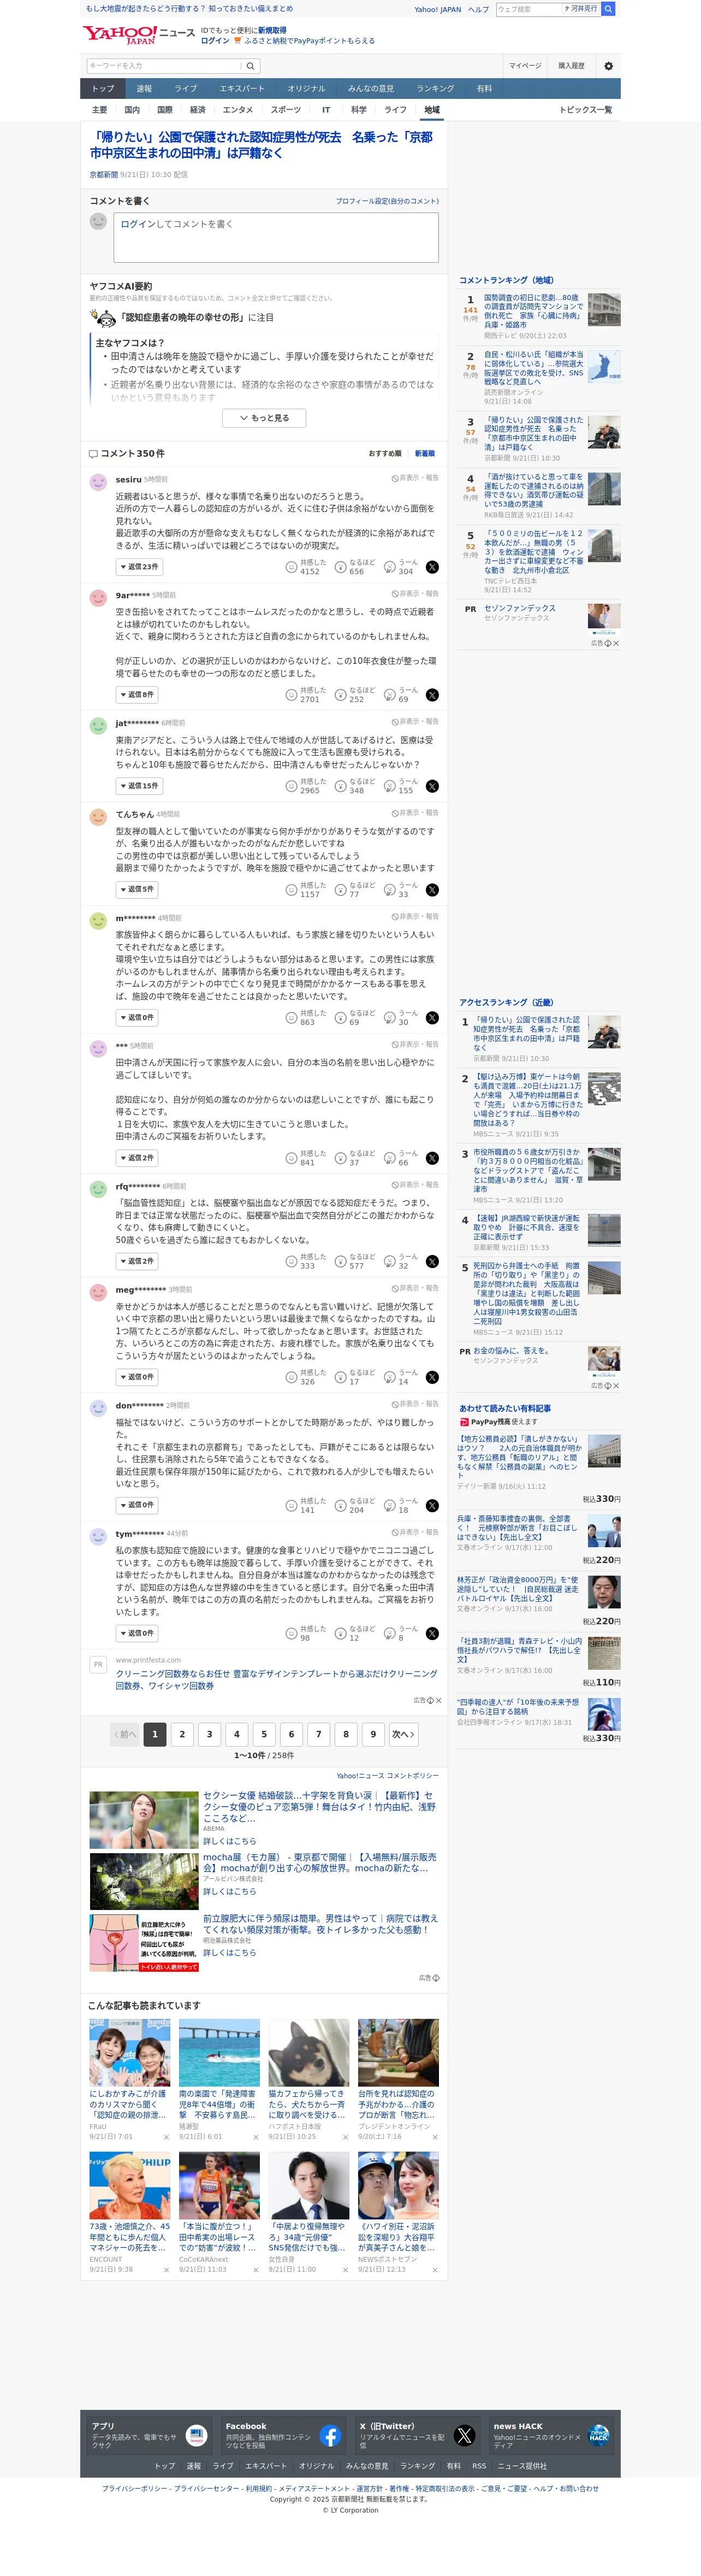Expand 返信23件 replies on sesiru's comment

tap(139, 567)
